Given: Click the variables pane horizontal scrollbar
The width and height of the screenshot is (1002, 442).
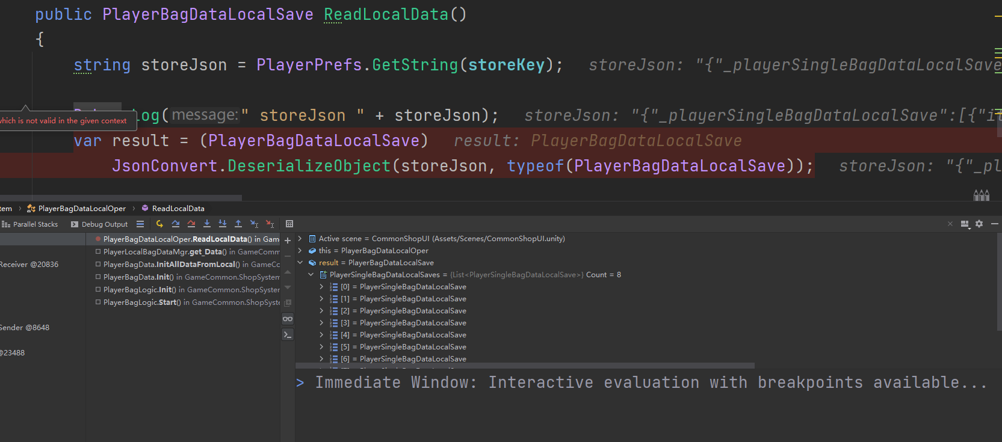Looking at the screenshot, I should click(x=525, y=366).
